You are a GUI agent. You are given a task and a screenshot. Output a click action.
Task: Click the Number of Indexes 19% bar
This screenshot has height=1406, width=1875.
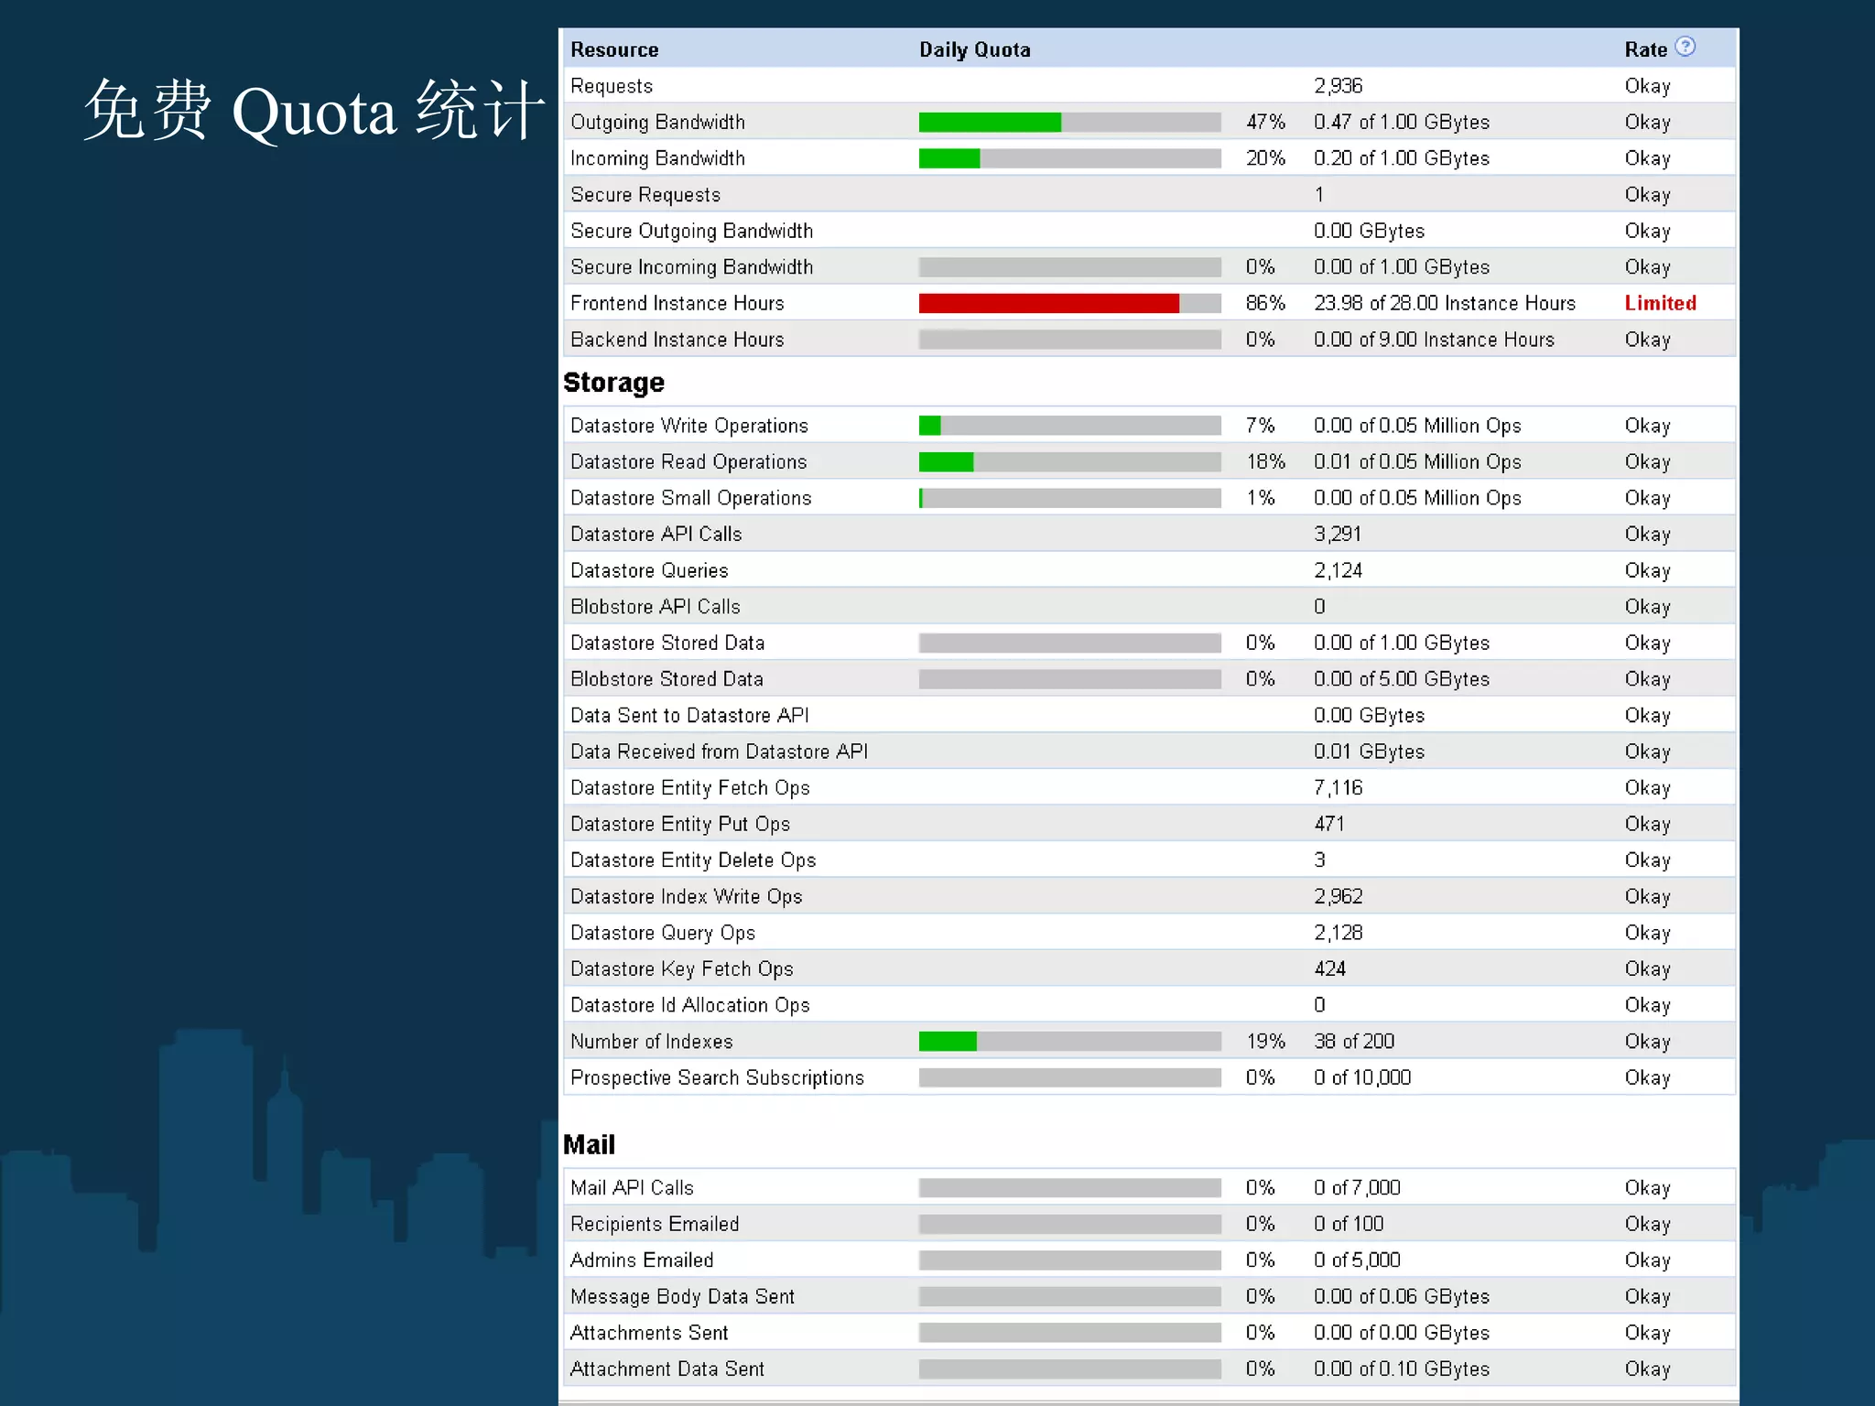[x=1069, y=1042]
